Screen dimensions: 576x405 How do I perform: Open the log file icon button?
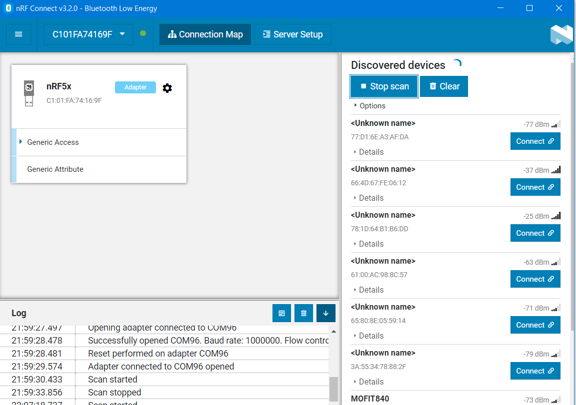281,313
